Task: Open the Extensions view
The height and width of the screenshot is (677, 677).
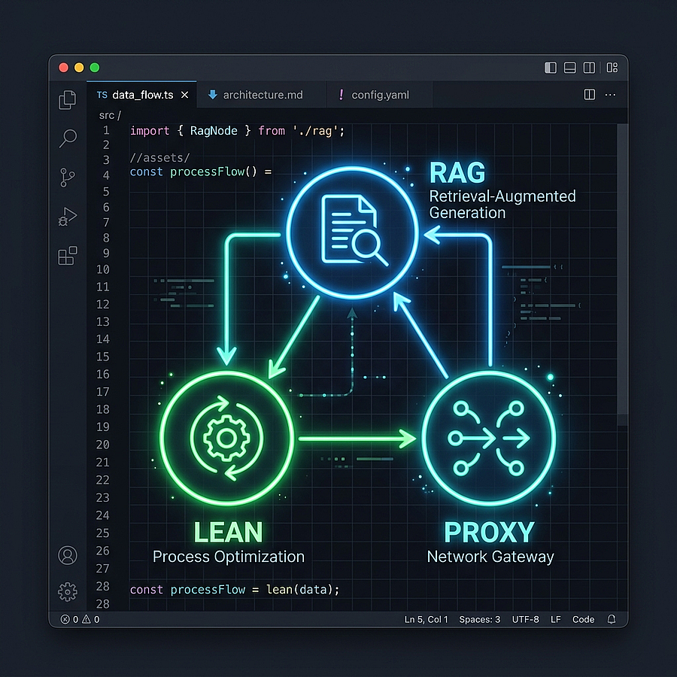Action: [68, 256]
